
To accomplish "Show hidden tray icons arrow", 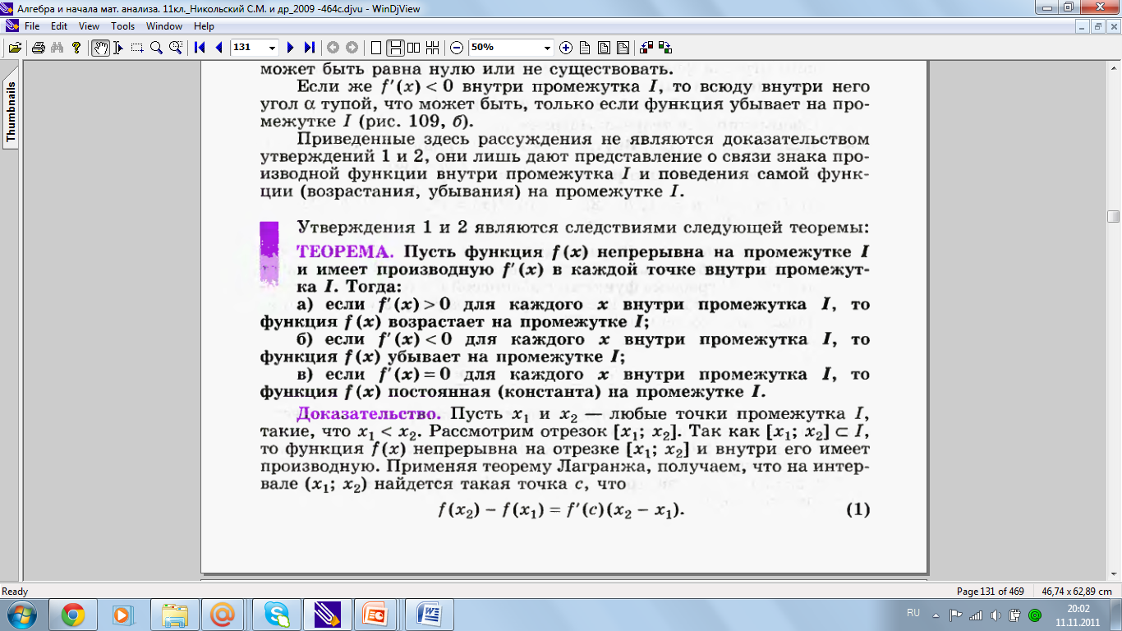I will click(x=937, y=615).
